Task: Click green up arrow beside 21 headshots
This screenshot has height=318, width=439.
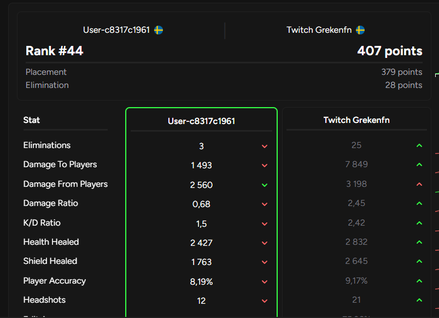Action: click(x=419, y=300)
